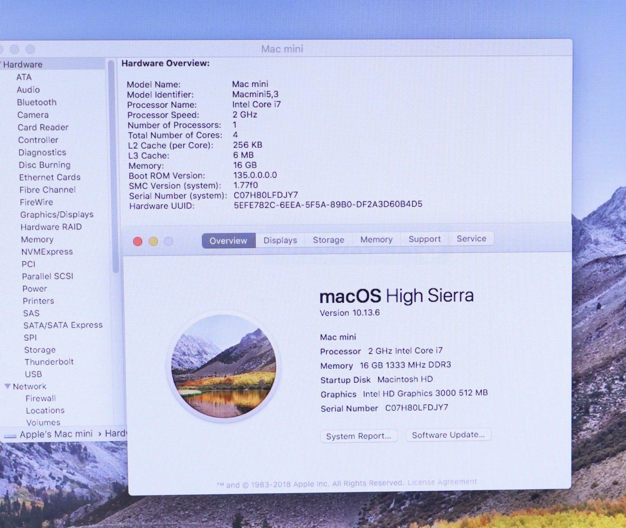Click the Mac mini icon in path bar
626x528 pixels.
[x=10, y=436]
